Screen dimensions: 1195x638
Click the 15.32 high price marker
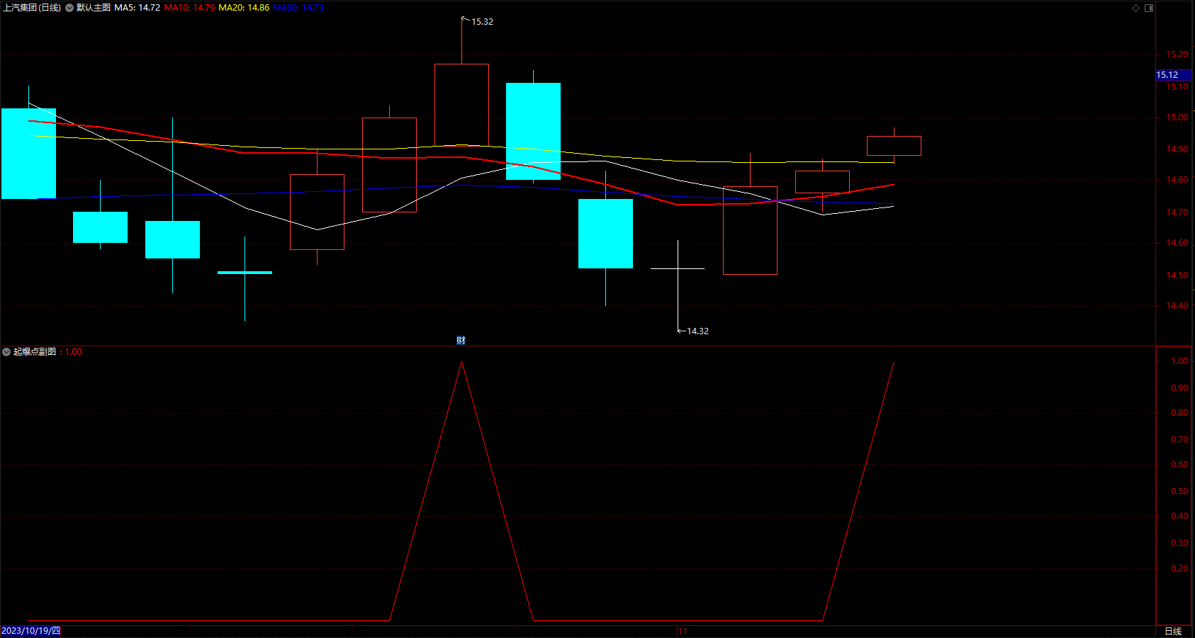coord(483,22)
